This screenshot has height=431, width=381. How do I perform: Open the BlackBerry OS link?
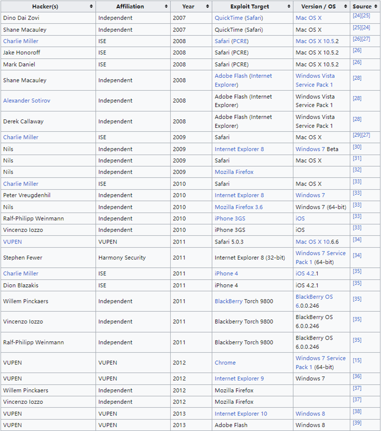pos(314,297)
